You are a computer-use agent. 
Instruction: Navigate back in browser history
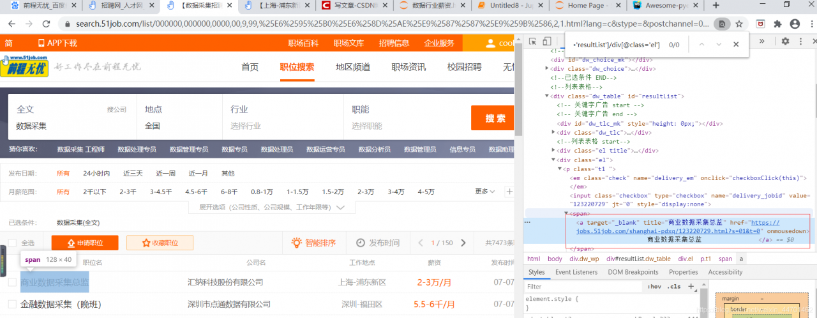(11, 24)
